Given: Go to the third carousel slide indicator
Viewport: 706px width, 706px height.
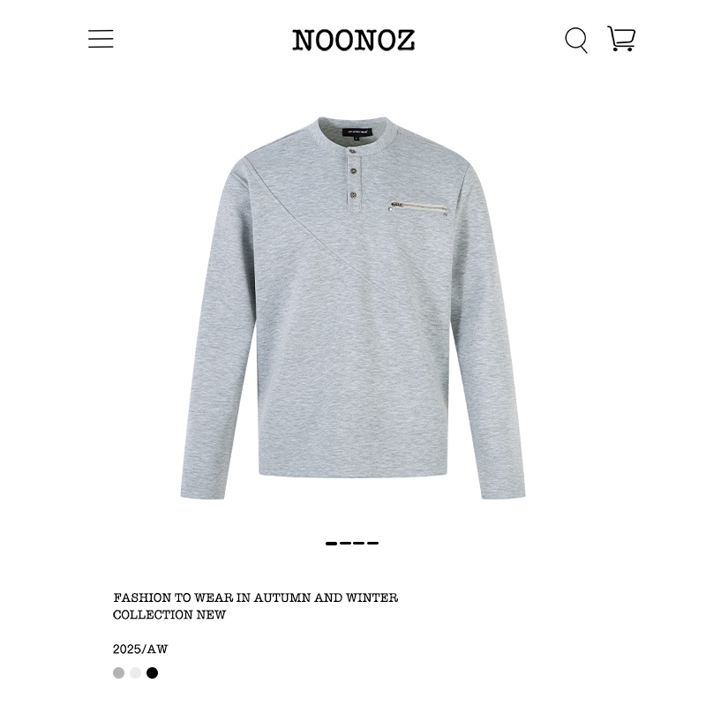Looking at the screenshot, I should point(359,544).
